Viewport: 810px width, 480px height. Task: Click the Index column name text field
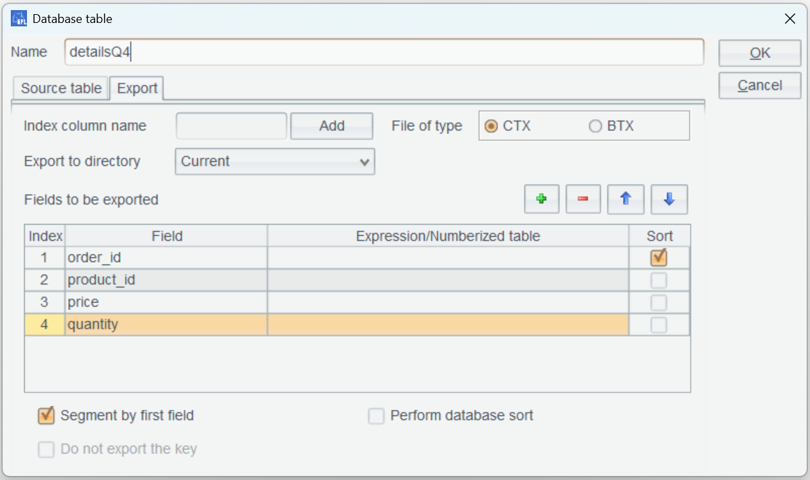tap(232, 126)
